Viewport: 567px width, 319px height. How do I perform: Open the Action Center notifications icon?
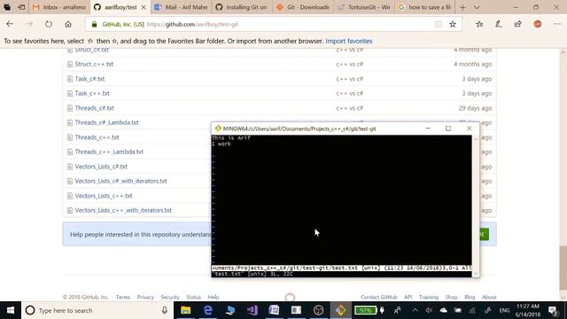point(553,310)
